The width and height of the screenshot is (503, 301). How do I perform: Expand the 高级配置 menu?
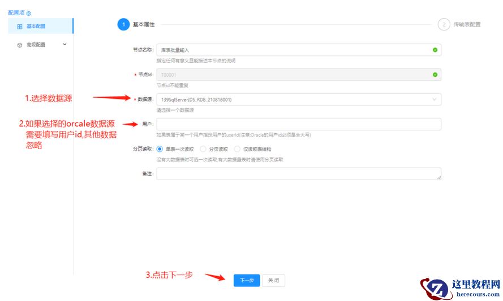[x=41, y=45]
